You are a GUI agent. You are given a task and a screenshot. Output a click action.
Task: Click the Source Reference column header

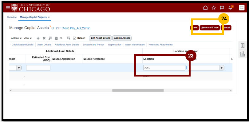coord(94,59)
